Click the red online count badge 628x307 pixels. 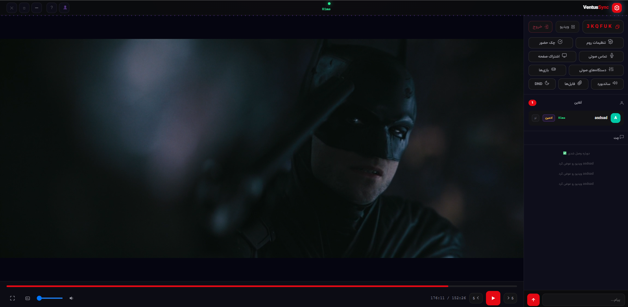(x=532, y=103)
